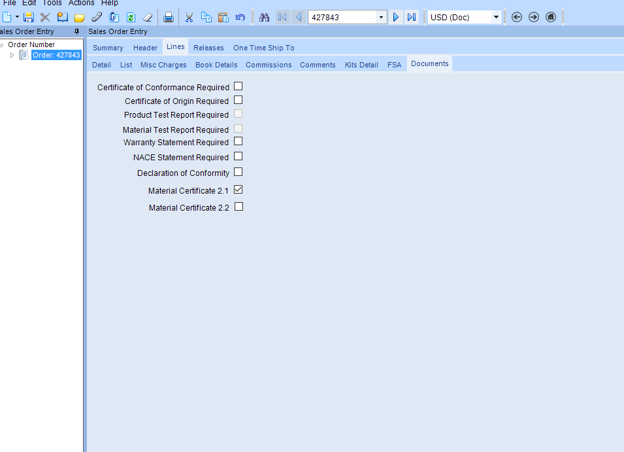Collapse the Order Number tree root
This screenshot has width=624, height=452.
click(x=1, y=45)
